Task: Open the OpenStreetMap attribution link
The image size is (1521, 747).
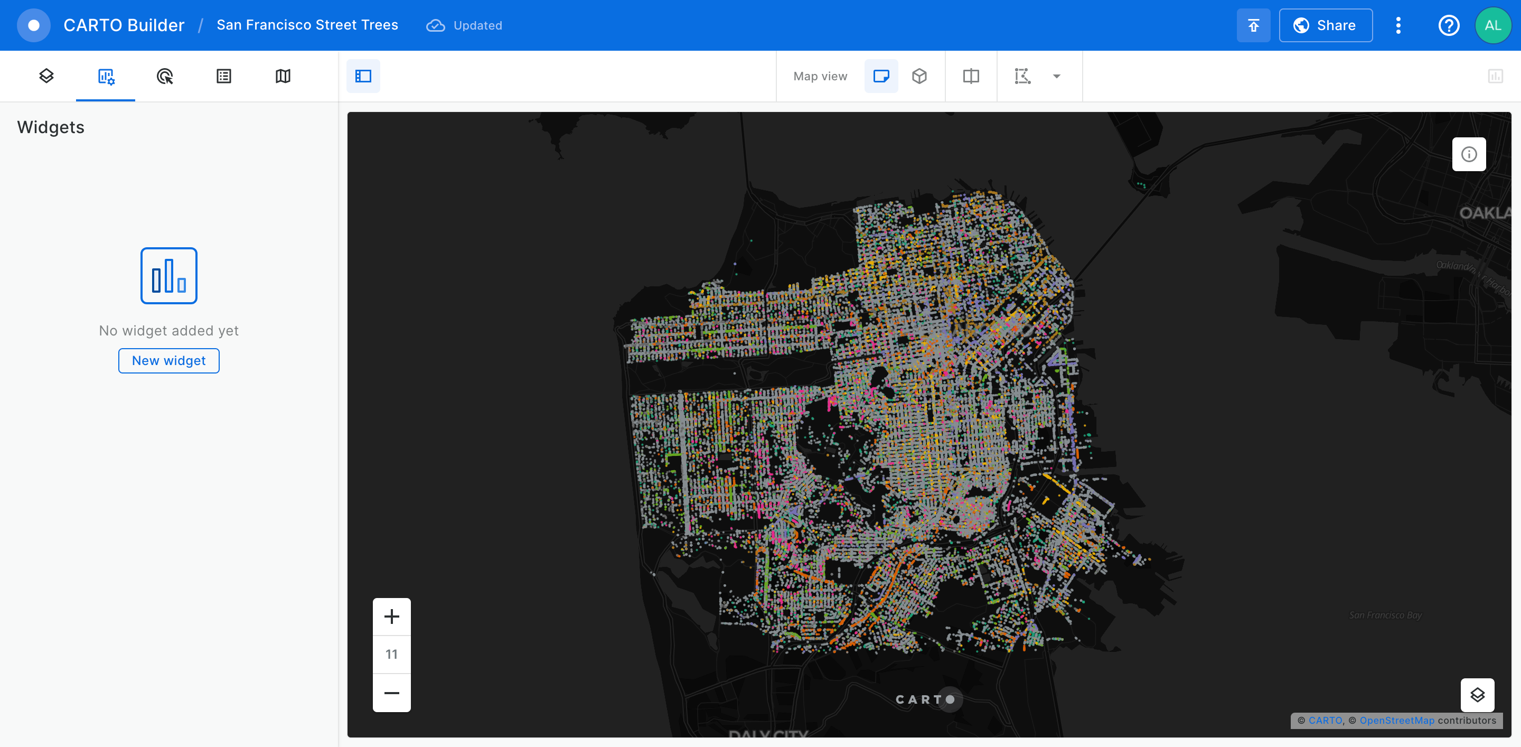Action: coord(1396,721)
